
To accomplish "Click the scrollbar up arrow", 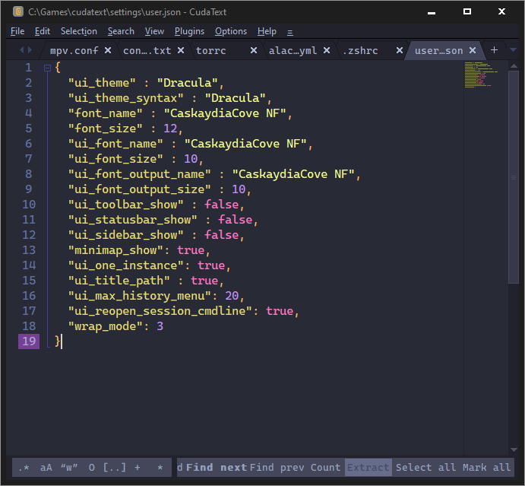I will (x=514, y=66).
